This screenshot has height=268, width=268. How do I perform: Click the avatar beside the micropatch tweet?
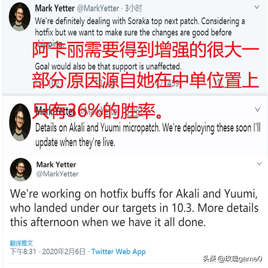[x=20, y=122]
